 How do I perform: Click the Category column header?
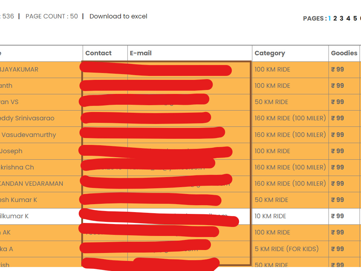(x=270, y=53)
